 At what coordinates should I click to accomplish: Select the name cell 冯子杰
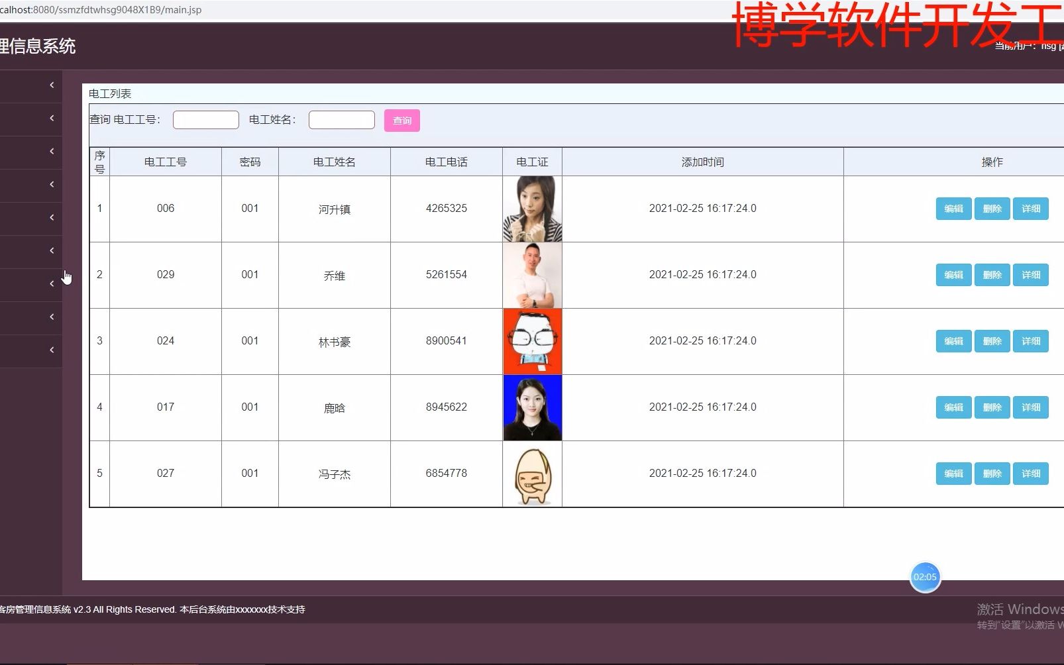[335, 474]
